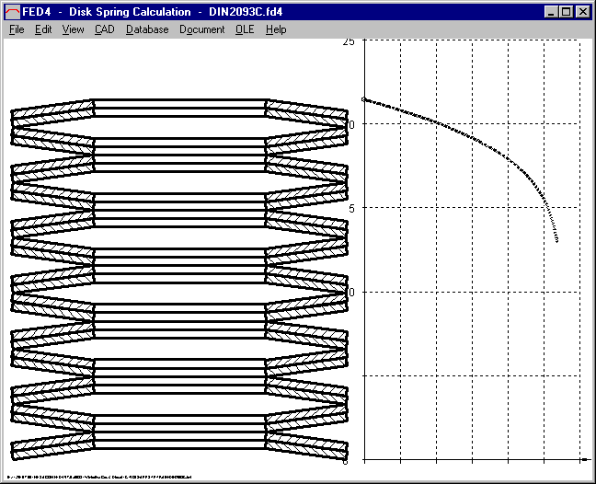Image resolution: width=596 pixels, height=484 pixels.
Task: Click the topmost disk spring in the stack
Action: [x=179, y=108]
